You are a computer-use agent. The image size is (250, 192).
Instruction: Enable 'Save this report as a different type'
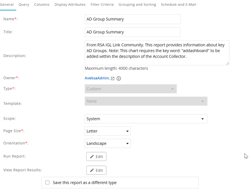pyautogui.click(x=47, y=182)
